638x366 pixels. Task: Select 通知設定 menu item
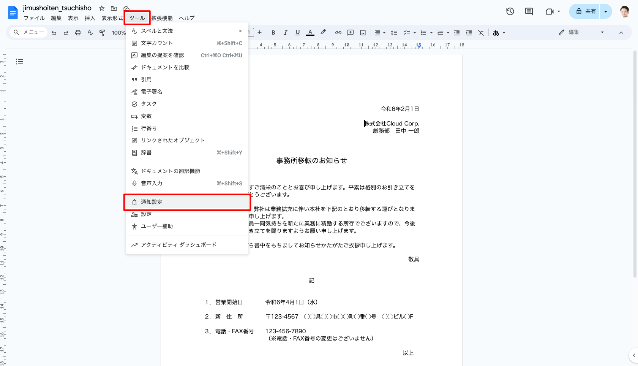pyautogui.click(x=187, y=202)
